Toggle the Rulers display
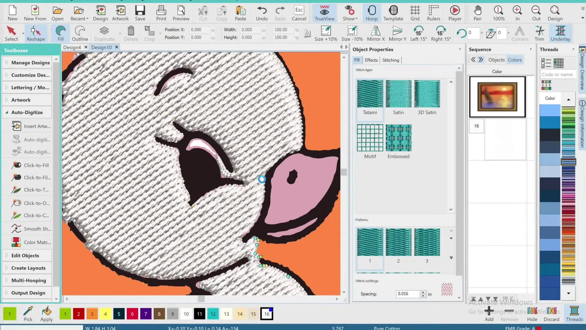This screenshot has width=586, height=330. click(x=434, y=13)
